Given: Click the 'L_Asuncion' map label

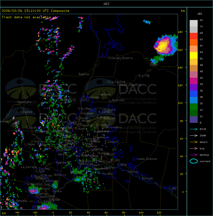Looking at the screenshot, I should (116, 100).
